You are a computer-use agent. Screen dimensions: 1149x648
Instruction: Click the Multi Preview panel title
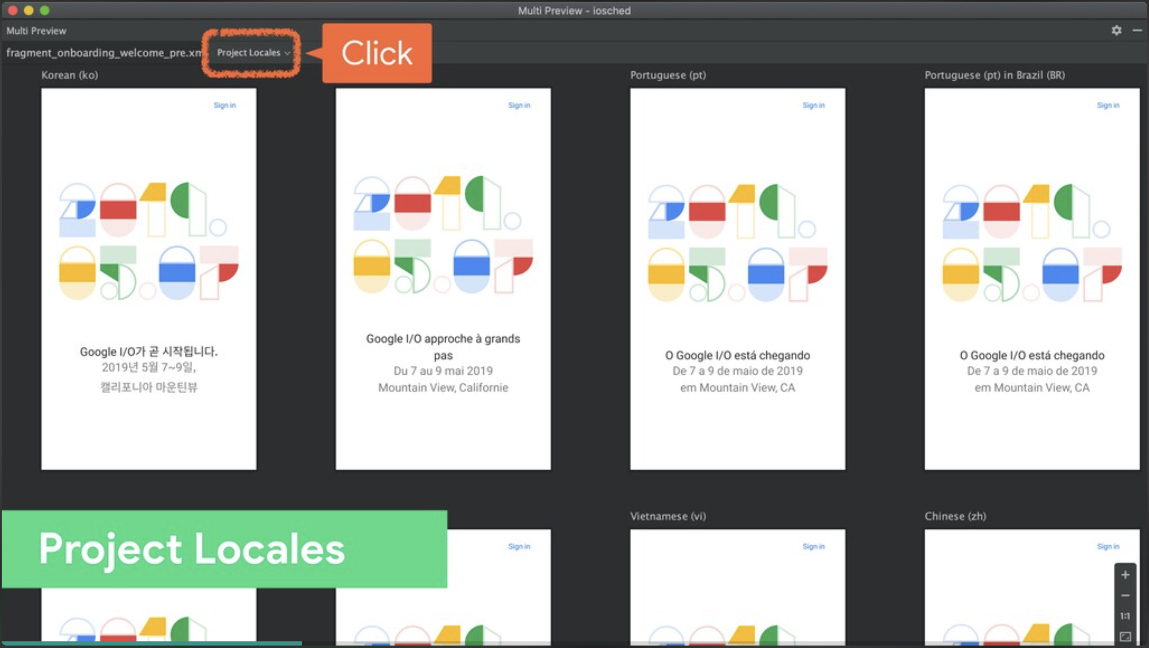[x=36, y=31]
